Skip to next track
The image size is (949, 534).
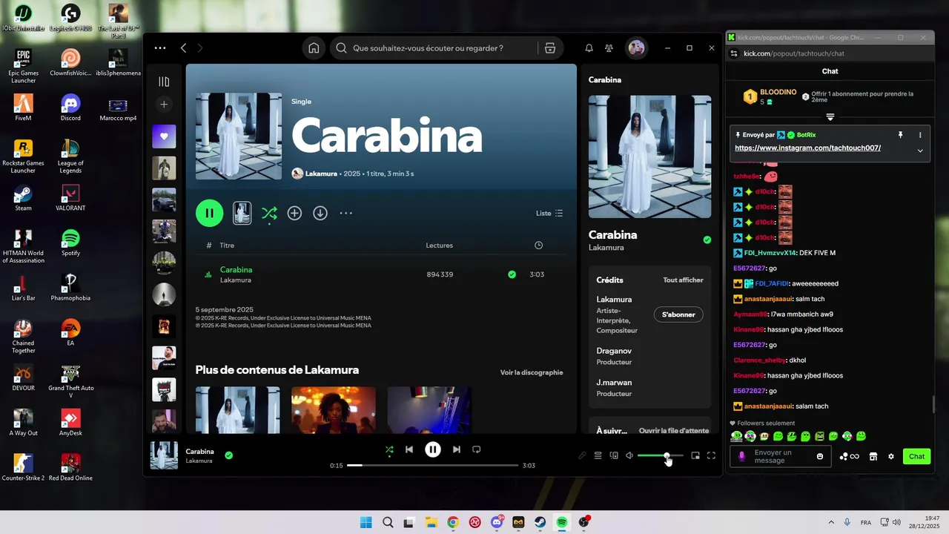[457, 449]
